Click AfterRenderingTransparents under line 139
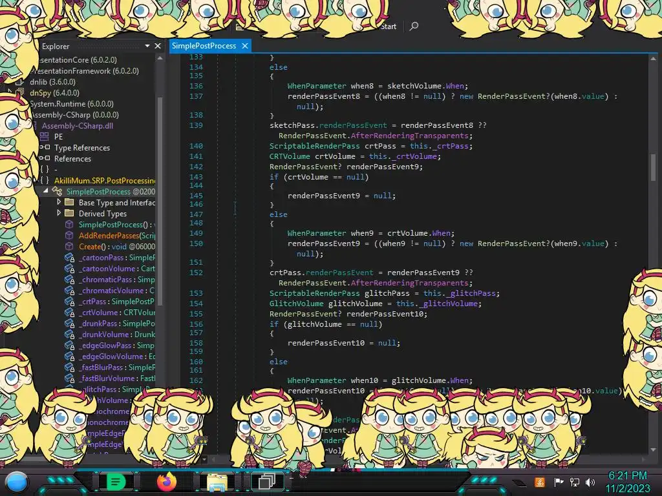Screen dimensions: 662x496 click(409, 136)
